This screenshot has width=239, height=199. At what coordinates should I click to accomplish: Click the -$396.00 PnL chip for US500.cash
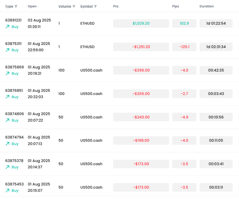pos(141,70)
